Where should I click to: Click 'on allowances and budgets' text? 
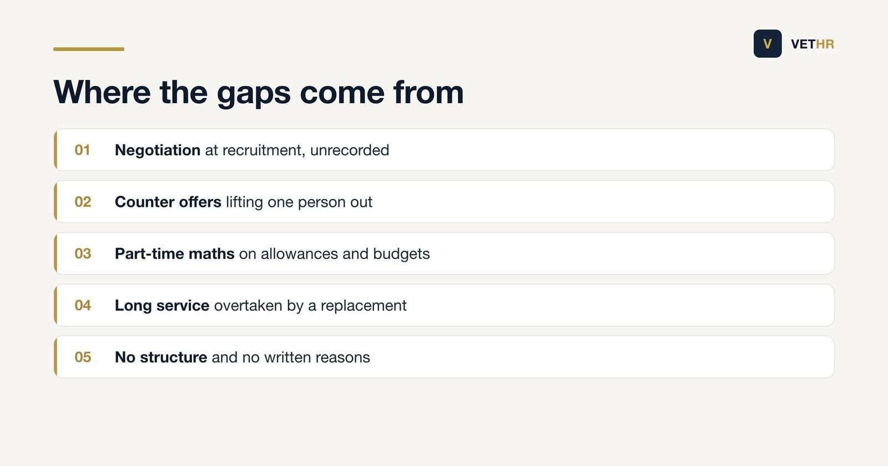tap(335, 254)
